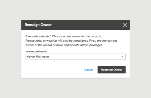
Task: Expand the new record owner dropdown arrow
Action: 123,56
